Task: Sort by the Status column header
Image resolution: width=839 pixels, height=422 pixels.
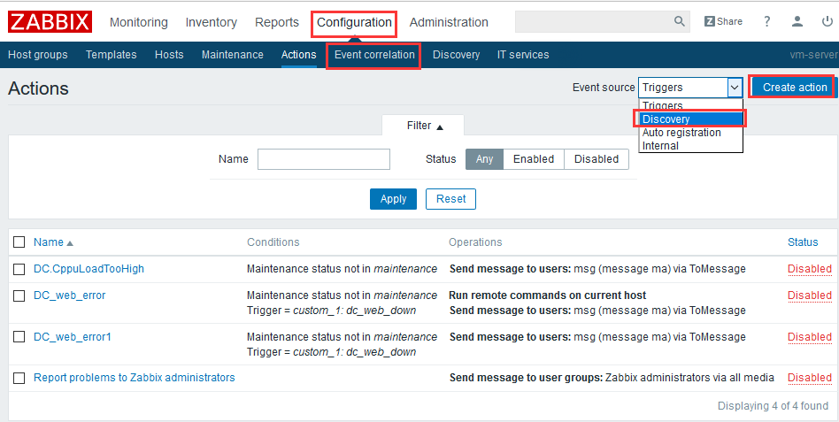Action: (x=803, y=242)
